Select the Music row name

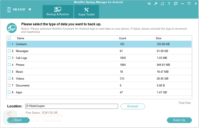[19, 72]
